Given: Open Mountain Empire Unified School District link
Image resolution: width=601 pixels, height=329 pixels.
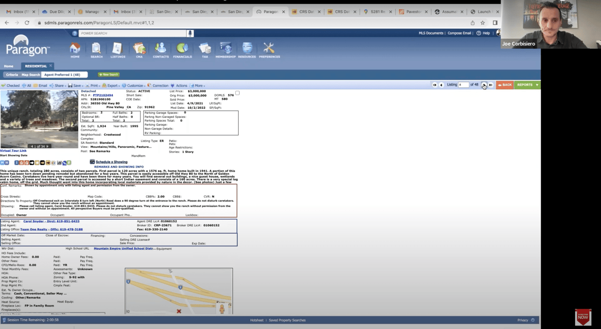Looking at the screenshot, I should tap(124, 249).
